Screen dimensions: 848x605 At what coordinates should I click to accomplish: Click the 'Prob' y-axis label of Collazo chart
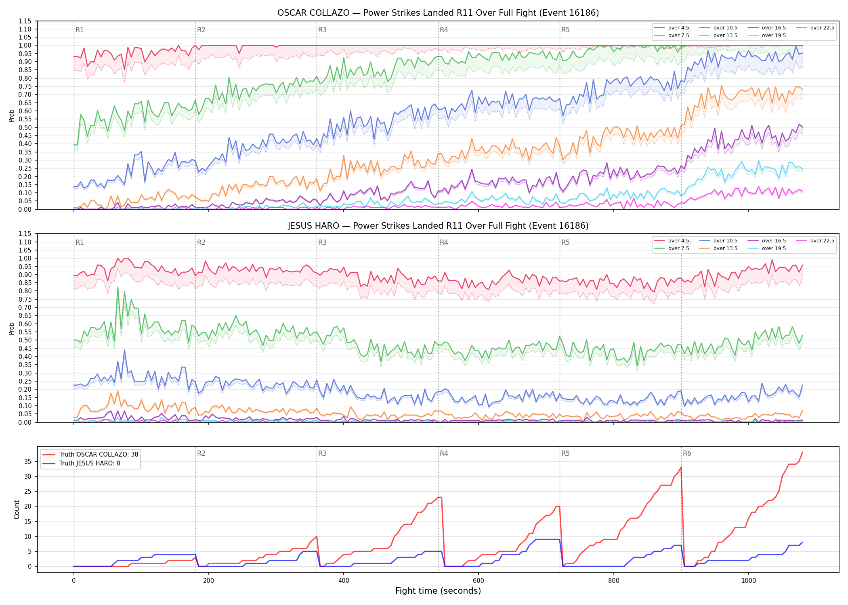[x=11, y=115]
